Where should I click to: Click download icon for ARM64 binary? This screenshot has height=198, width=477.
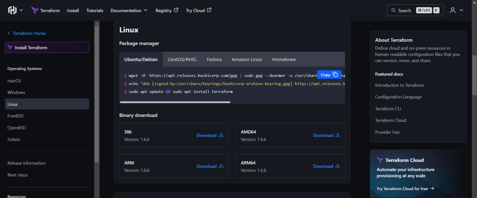click(338, 166)
